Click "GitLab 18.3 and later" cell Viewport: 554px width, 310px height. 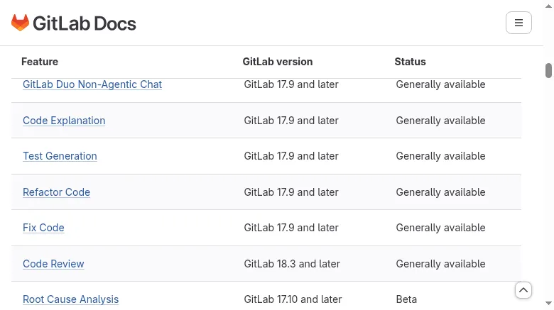point(292,264)
